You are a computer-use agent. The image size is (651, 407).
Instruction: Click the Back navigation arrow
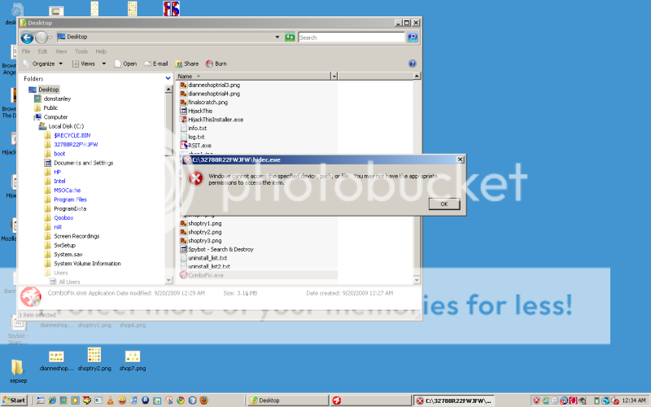pyautogui.click(x=27, y=37)
